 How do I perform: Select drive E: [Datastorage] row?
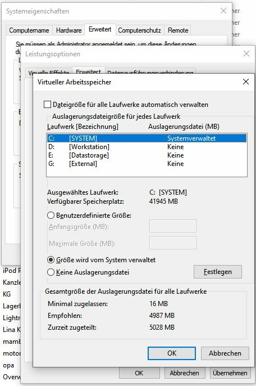[147, 155]
